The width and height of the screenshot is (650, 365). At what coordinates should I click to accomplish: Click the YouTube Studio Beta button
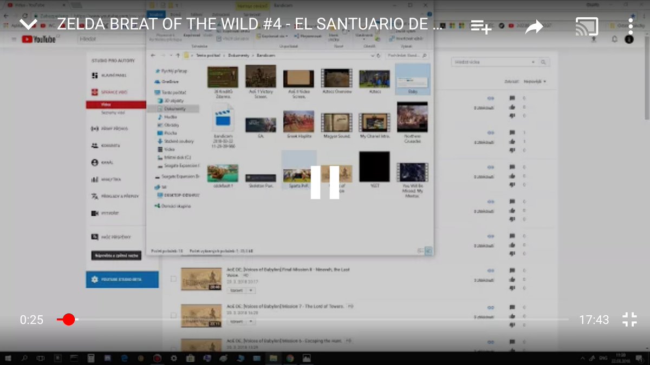[122, 280]
